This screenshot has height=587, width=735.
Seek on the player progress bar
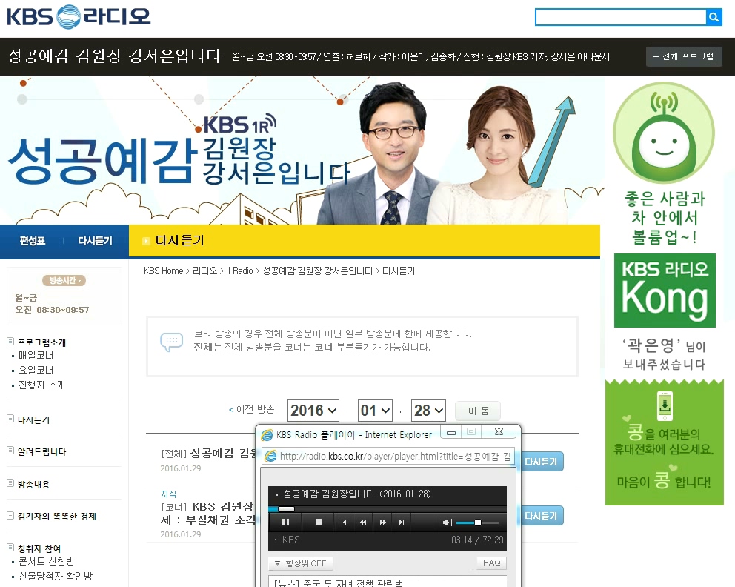(x=388, y=508)
